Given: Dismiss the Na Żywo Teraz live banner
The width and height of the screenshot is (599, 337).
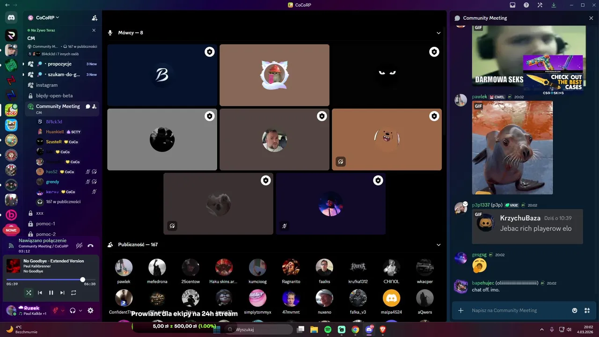Looking at the screenshot, I should click(94, 30).
